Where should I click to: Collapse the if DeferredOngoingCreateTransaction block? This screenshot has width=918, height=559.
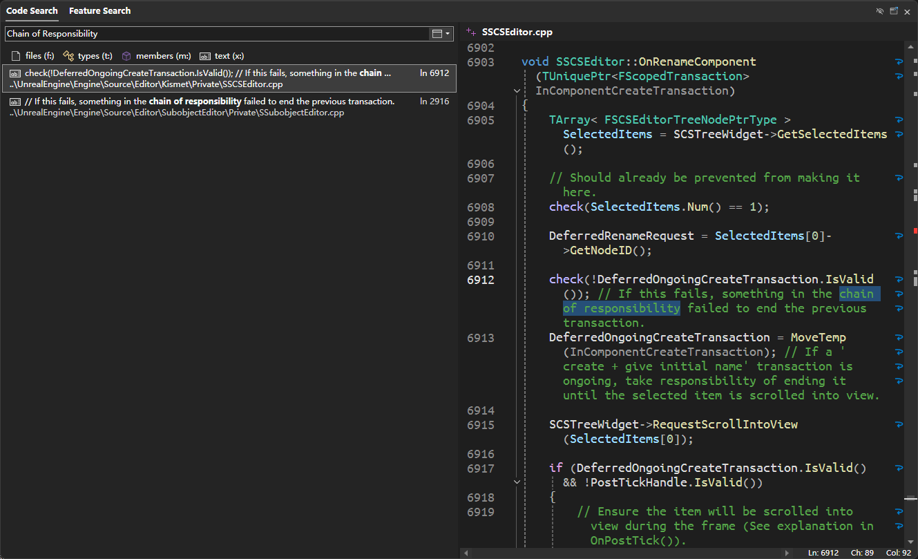point(517,482)
